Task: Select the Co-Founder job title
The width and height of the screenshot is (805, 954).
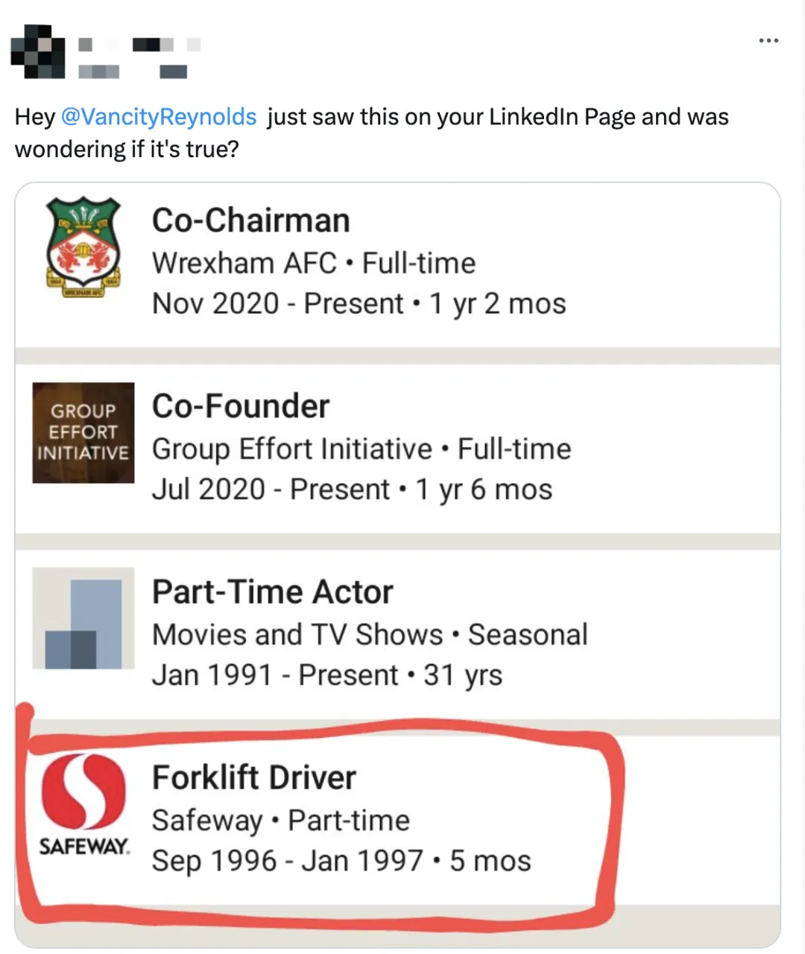Action: 241,406
